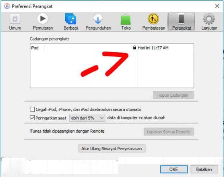Click Atur Ulang Riwayat Penyelarasan
The image size is (224, 177).
pos(112,149)
